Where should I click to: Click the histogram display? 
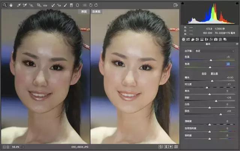(x=210, y=13)
